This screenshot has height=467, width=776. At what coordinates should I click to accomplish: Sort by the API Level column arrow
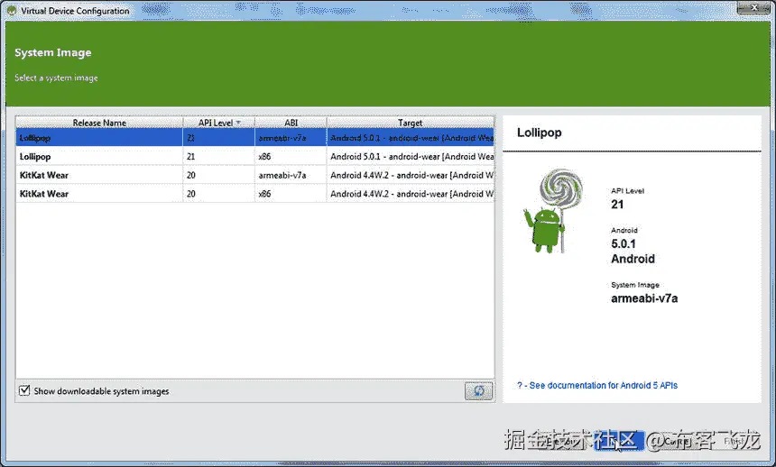tap(238, 123)
